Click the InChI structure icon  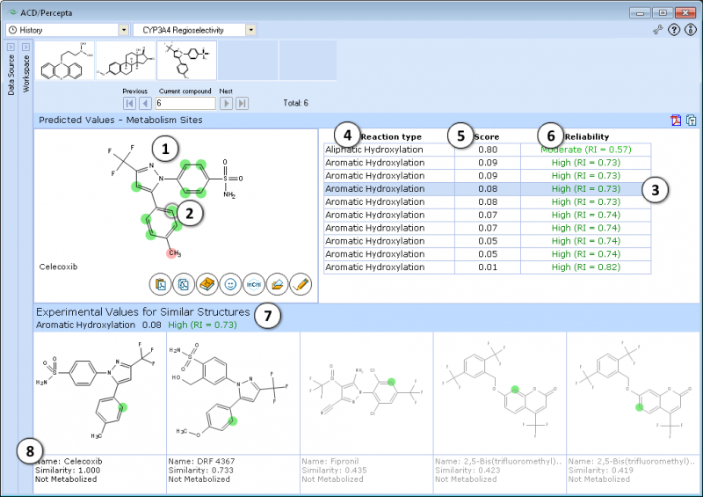pos(254,283)
